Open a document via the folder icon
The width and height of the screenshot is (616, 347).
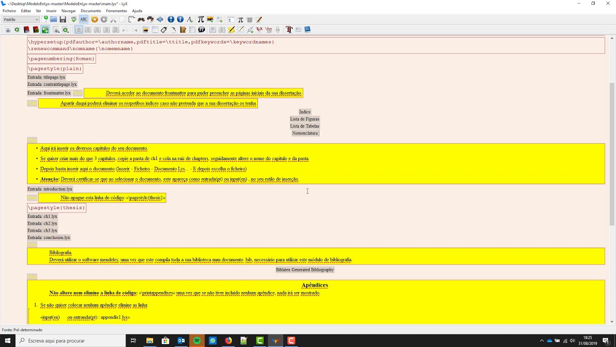53,19
